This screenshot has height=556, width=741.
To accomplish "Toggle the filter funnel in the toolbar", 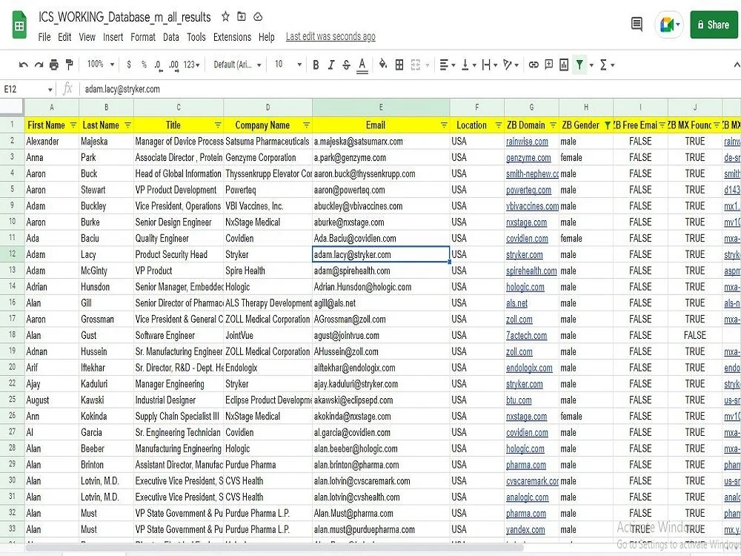I will pyautogui.click(x=579, y=64).
